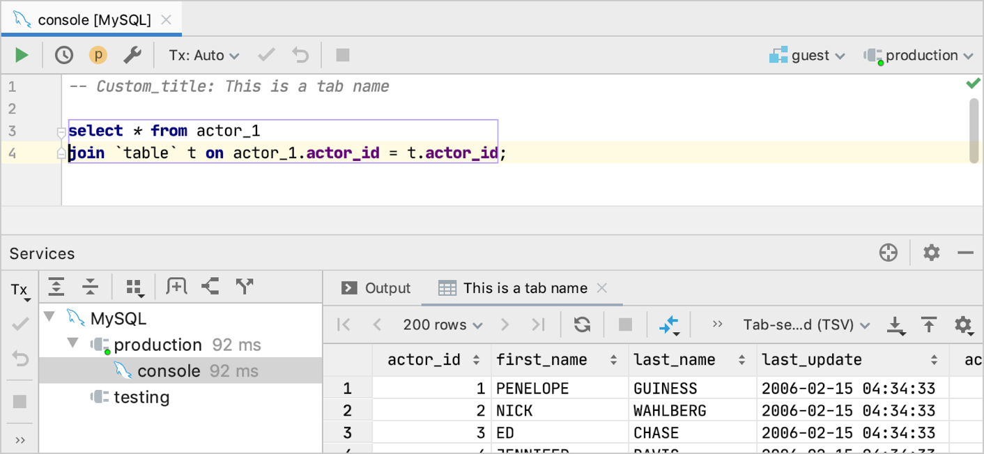The width and height of the screenshot is (984, 454).
Task: Click the editor vertical scrollbar
Action: 974,130
